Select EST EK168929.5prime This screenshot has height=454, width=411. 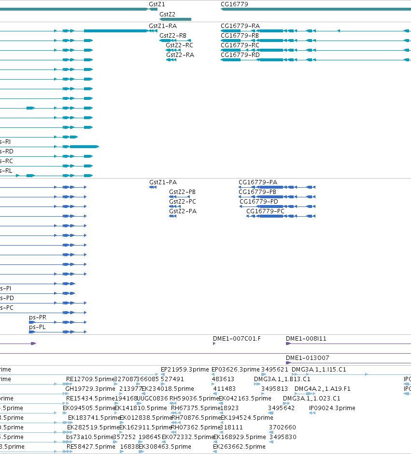click(240, 437)
